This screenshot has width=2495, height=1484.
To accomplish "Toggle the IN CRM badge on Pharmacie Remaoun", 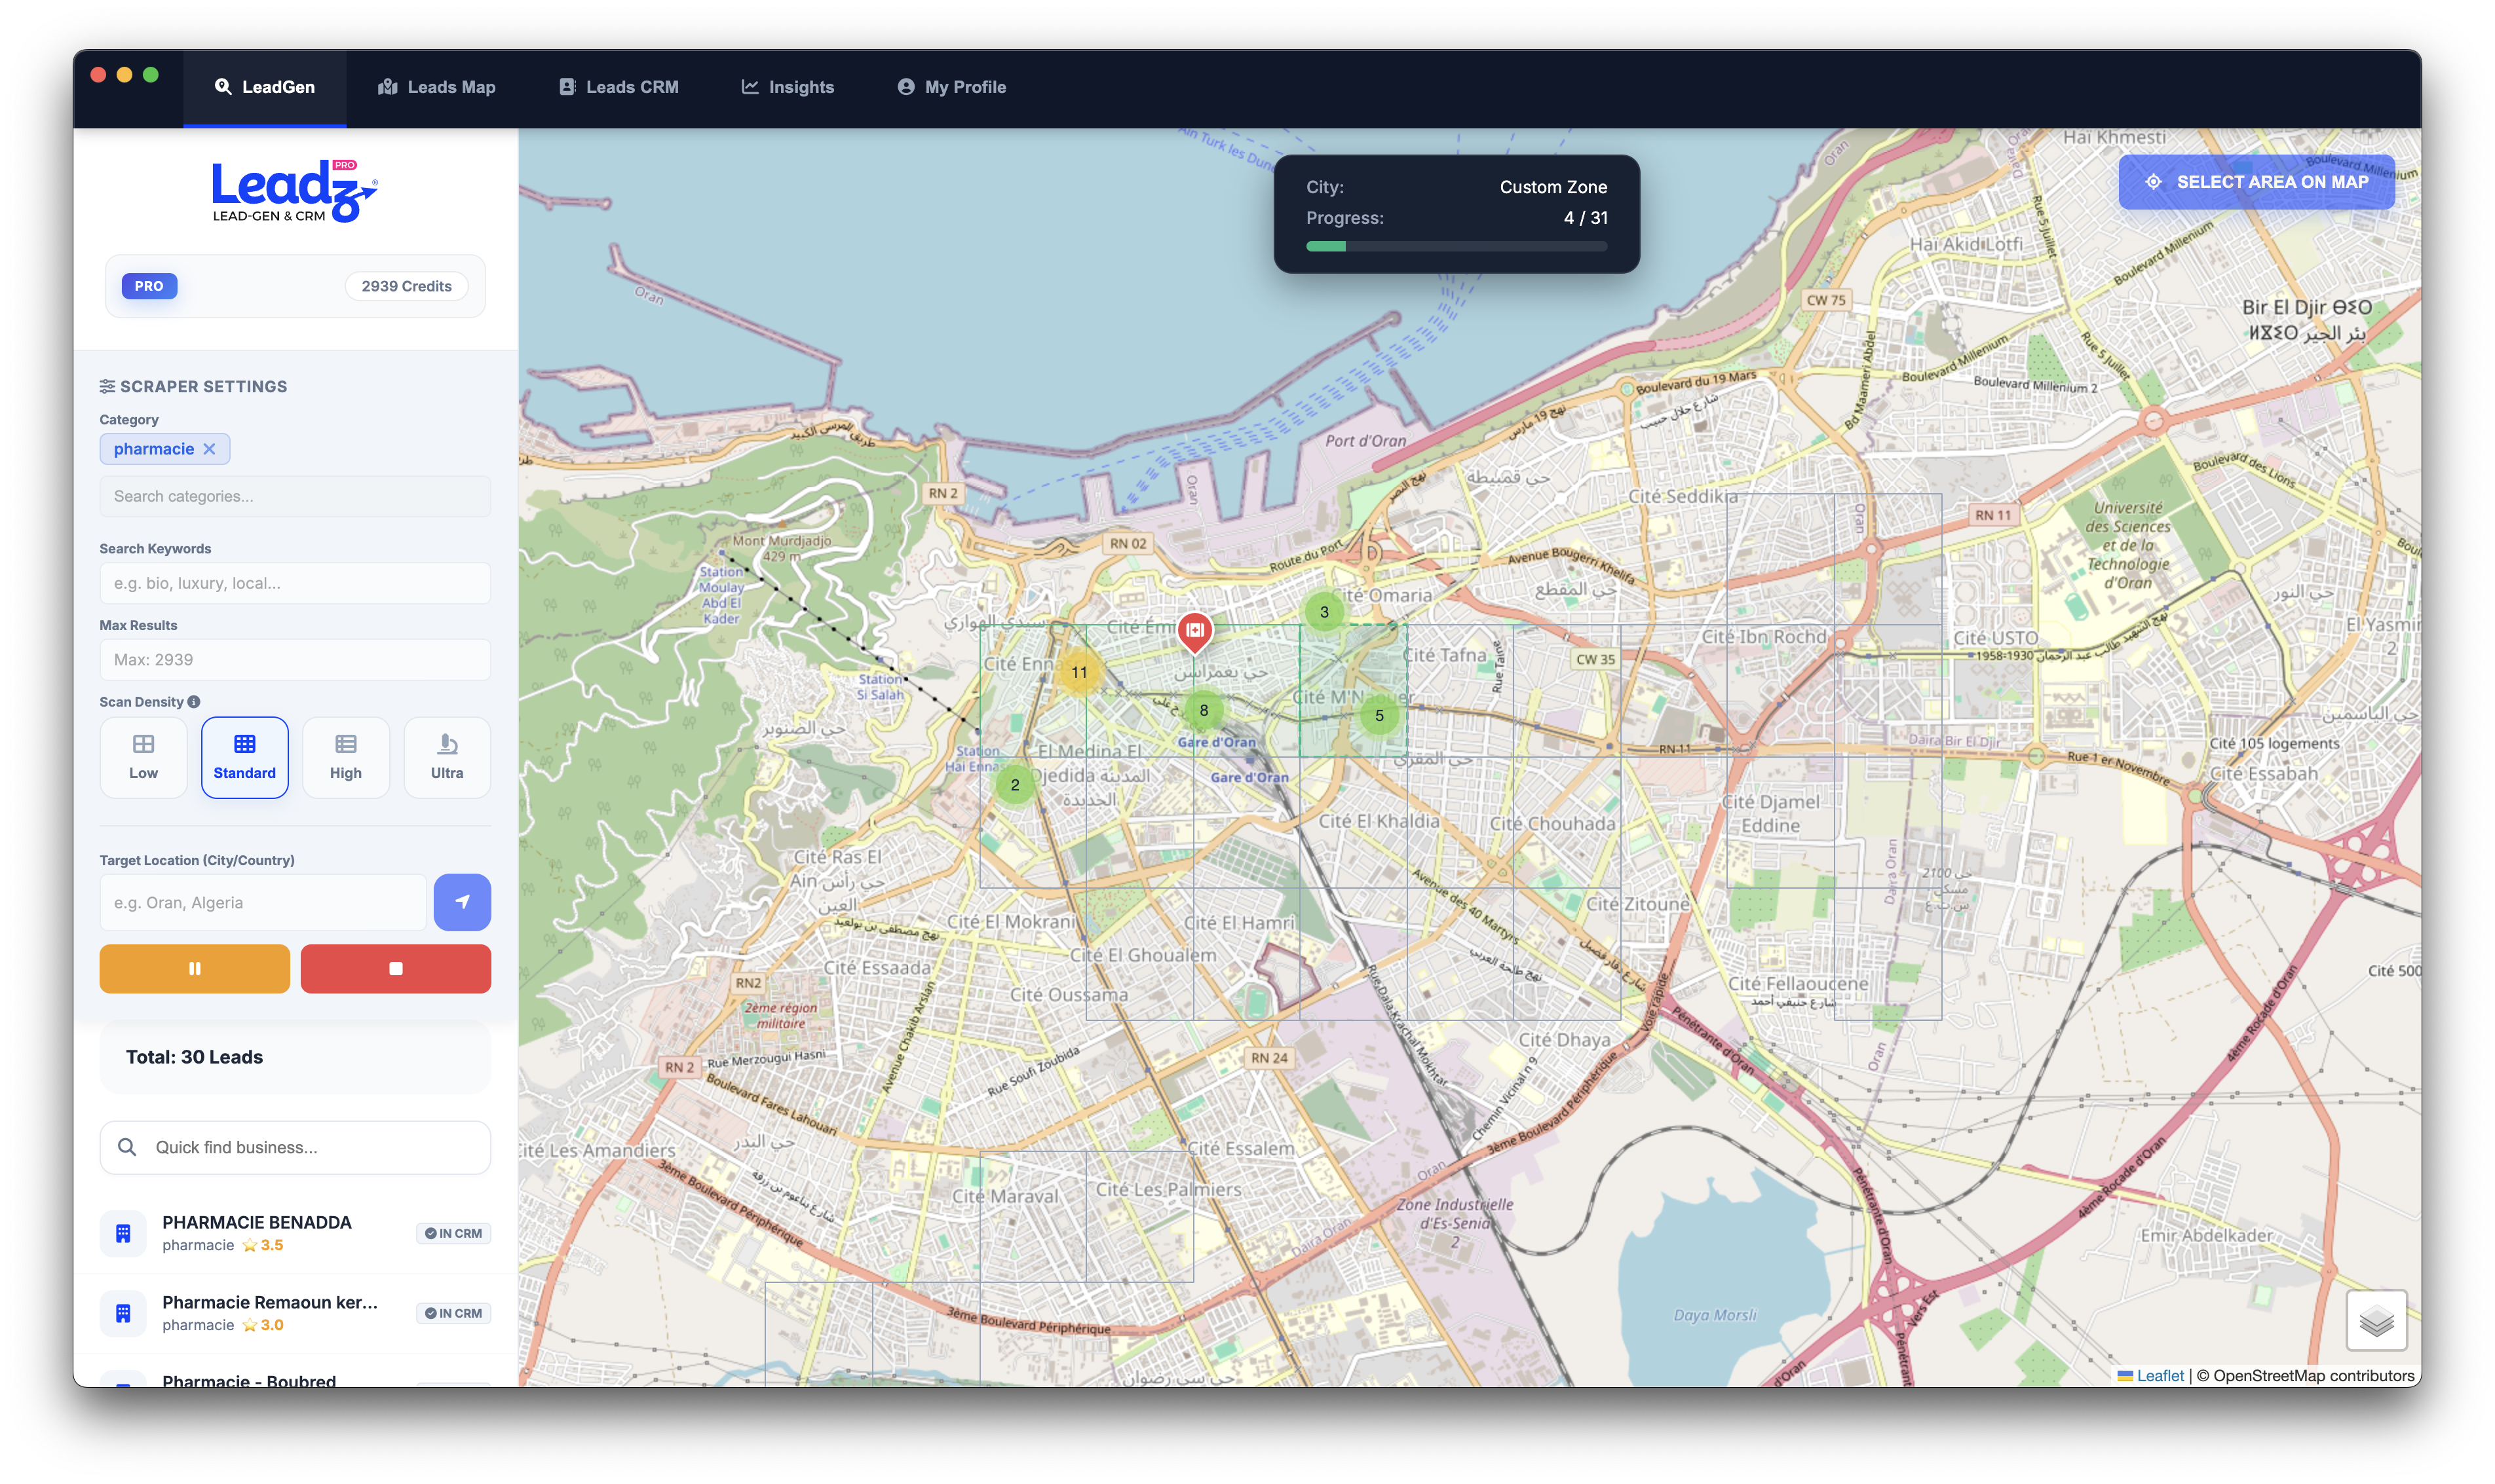I will point(453,1313).
